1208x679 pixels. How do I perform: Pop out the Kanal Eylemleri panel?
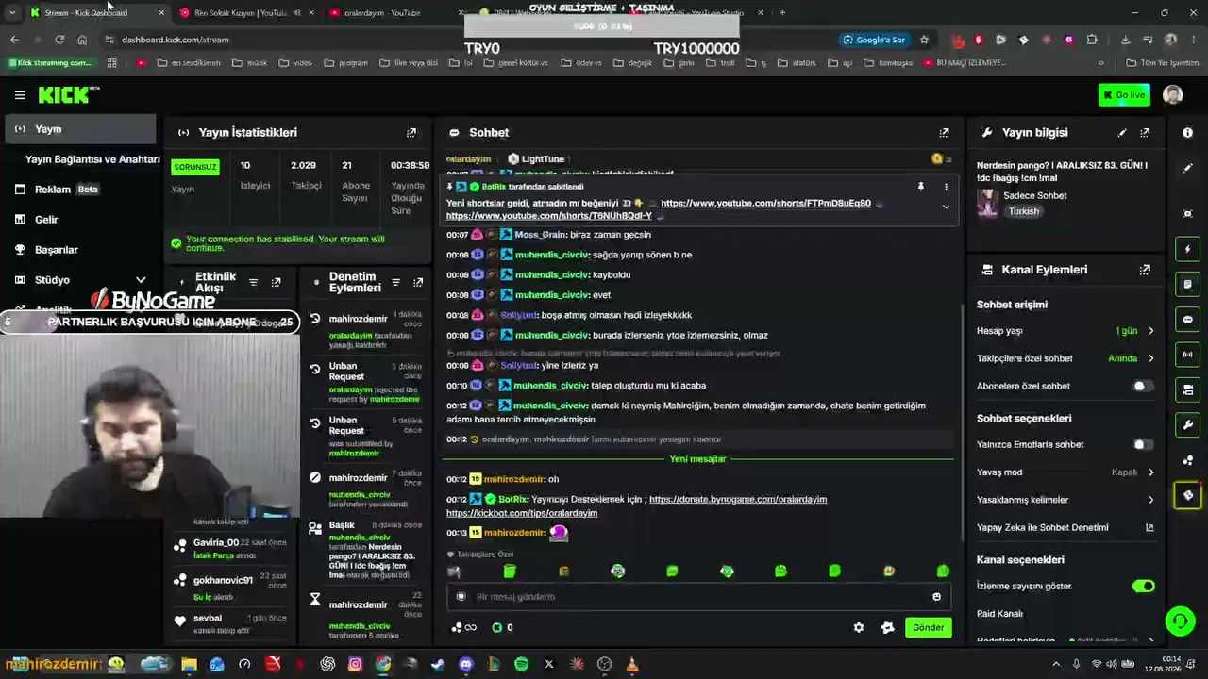[1145, 270]
